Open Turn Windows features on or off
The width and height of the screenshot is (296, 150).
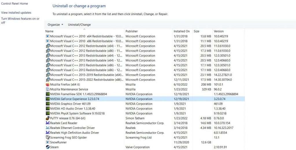21,21
